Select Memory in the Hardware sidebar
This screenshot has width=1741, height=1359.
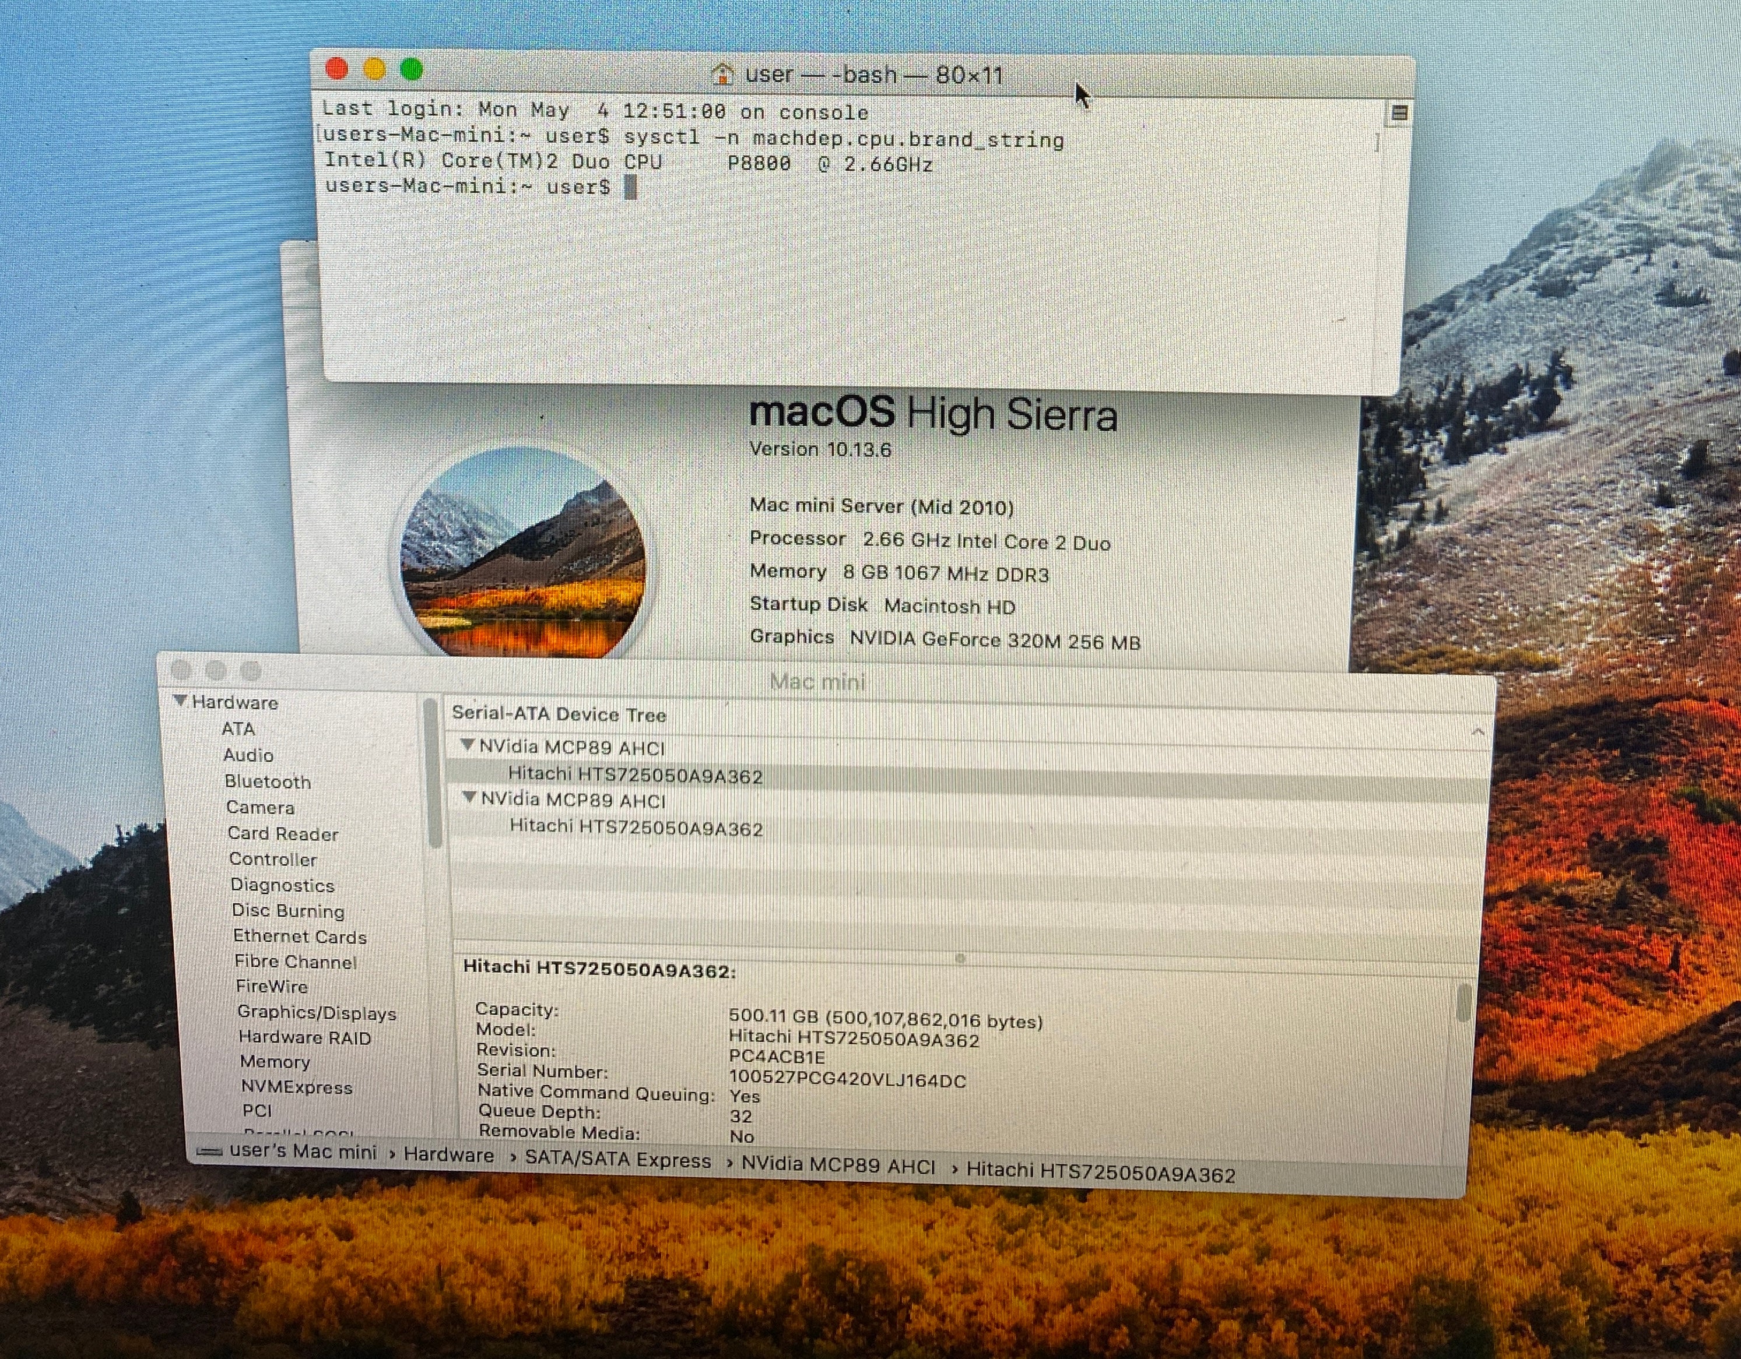pyautogui.click(x=275, y=1062)
